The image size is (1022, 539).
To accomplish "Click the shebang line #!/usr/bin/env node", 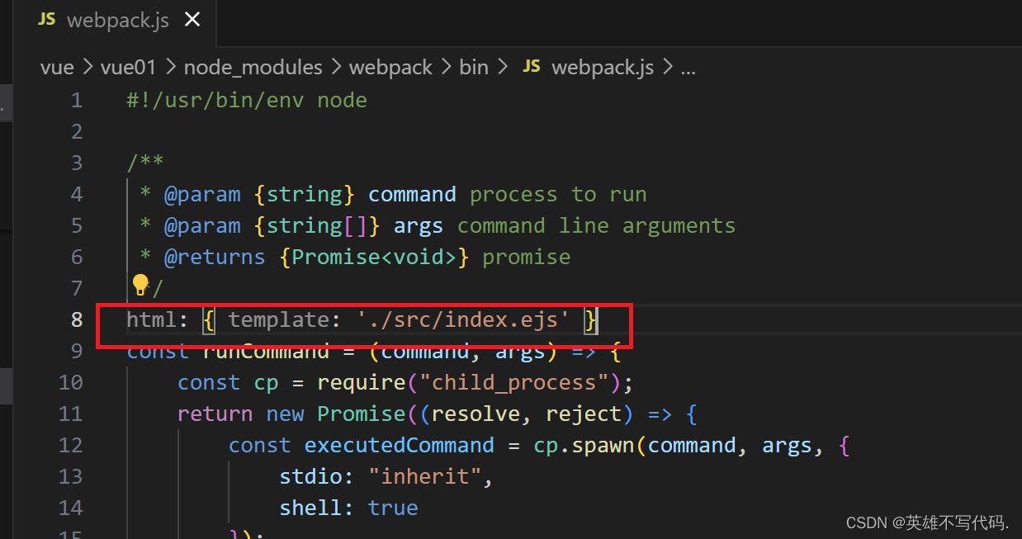I will (x=245, y=100).
